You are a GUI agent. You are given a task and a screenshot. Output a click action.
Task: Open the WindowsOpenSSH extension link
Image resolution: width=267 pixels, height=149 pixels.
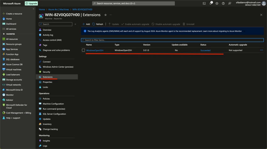pyautogui.click(x=95, y=50)
